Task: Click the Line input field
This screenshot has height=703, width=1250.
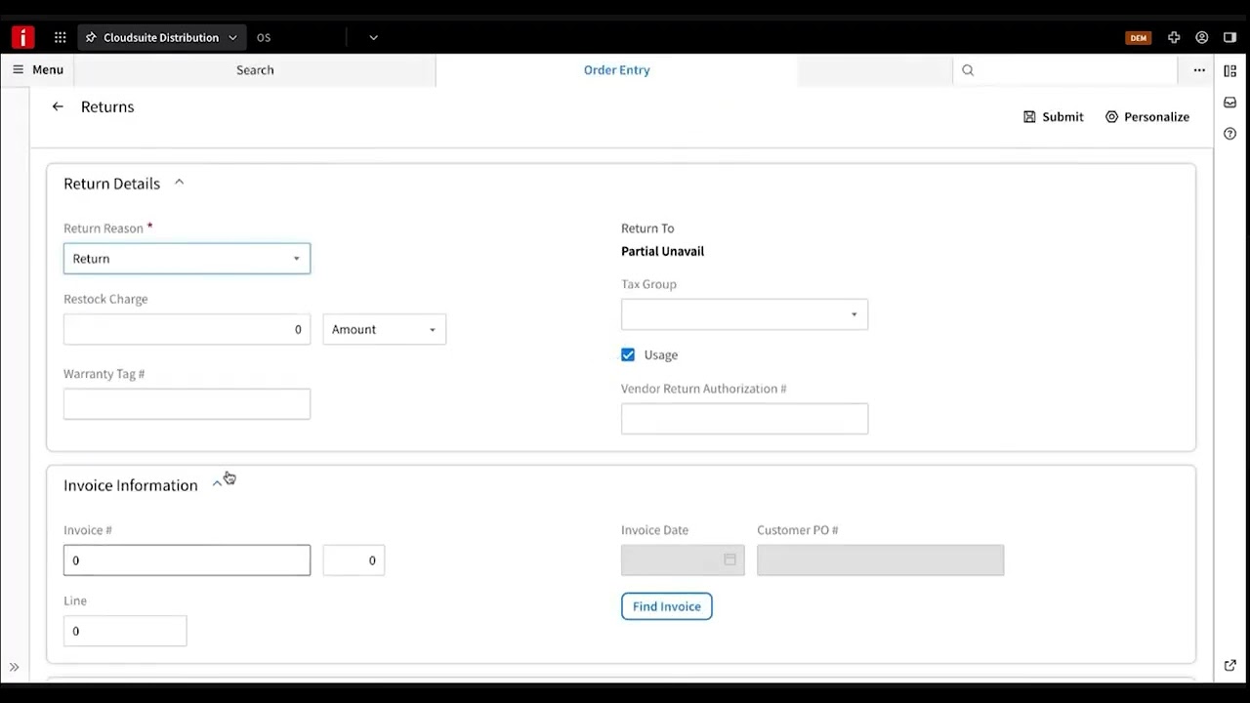Action: (x=125, y=631)
